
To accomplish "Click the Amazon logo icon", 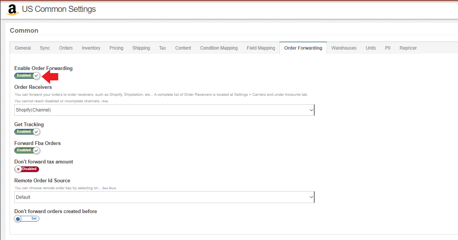I will point(12,10).
